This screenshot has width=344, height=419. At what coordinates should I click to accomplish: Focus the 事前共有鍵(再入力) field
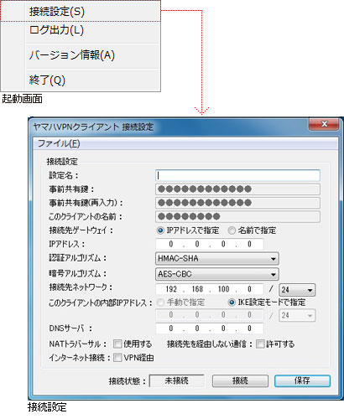pos(237,203)
